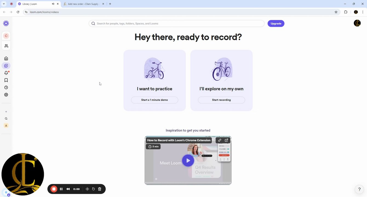The height and width of the screenshot is (197, 367).
Task: Go back in browser
Action: tap(4, 12)
